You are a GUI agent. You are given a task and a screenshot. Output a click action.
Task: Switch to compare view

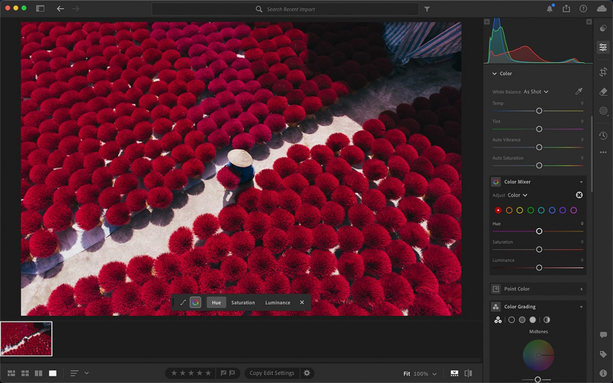point(38,373)
